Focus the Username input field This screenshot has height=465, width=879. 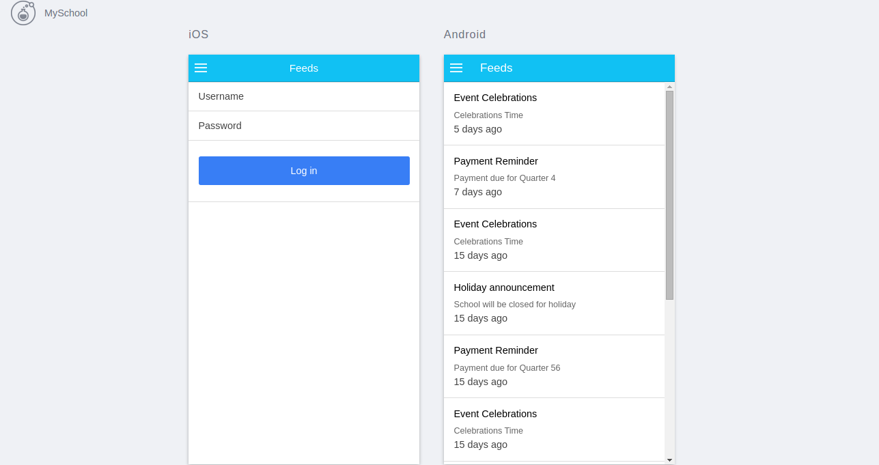pyautogui.click(x=304, y=96)
